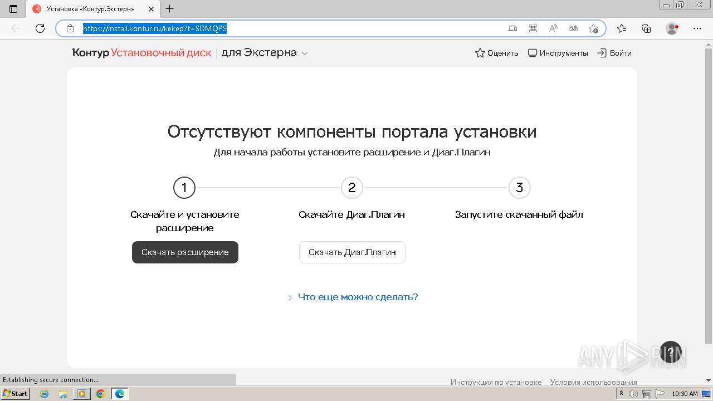The height and width of the screenshot is (401, 713).
Task: Open media player taskbar icon
Action: (81, 394)
